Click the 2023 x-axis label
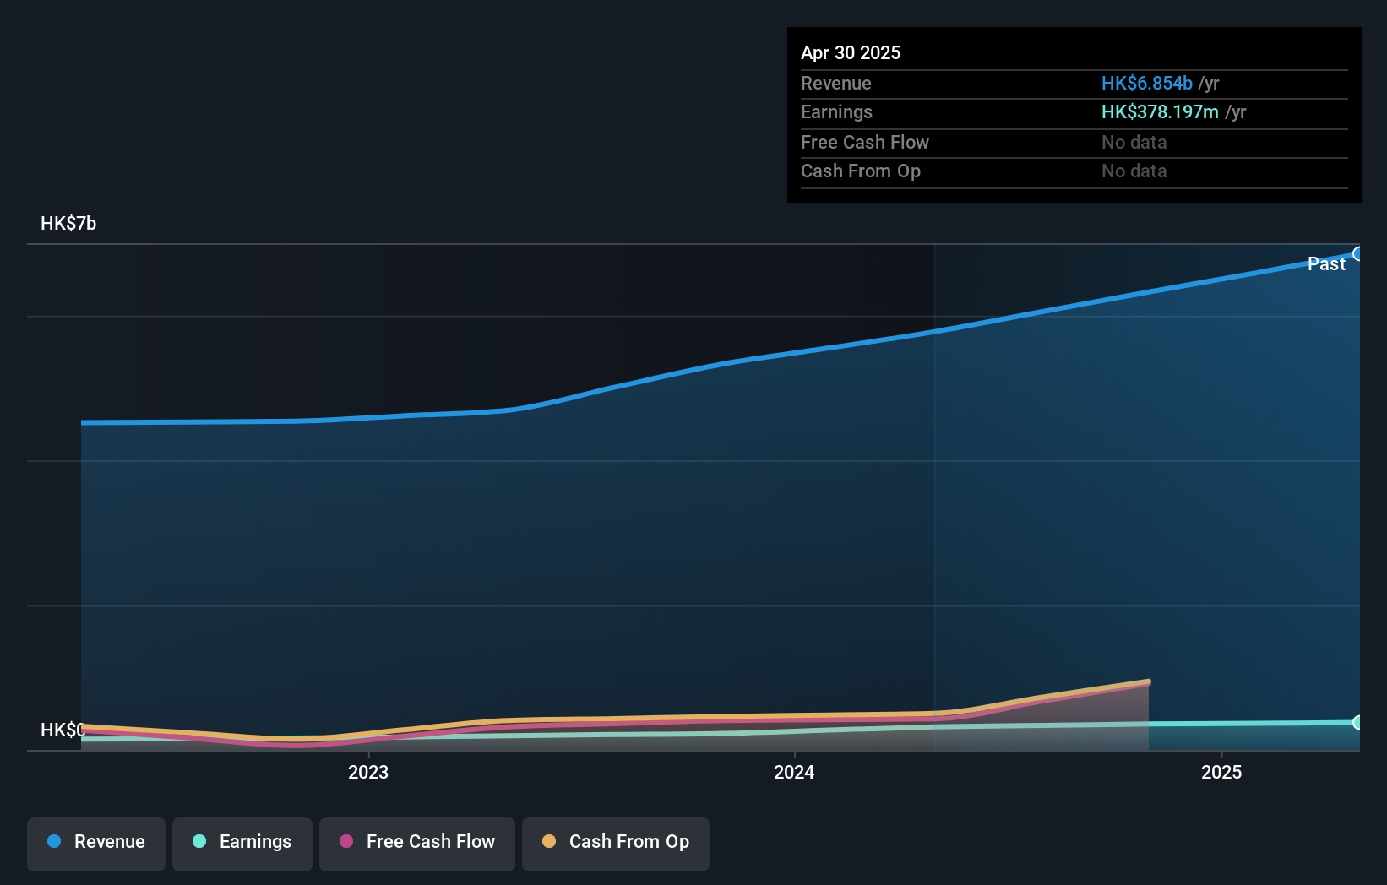 [368, 772]
